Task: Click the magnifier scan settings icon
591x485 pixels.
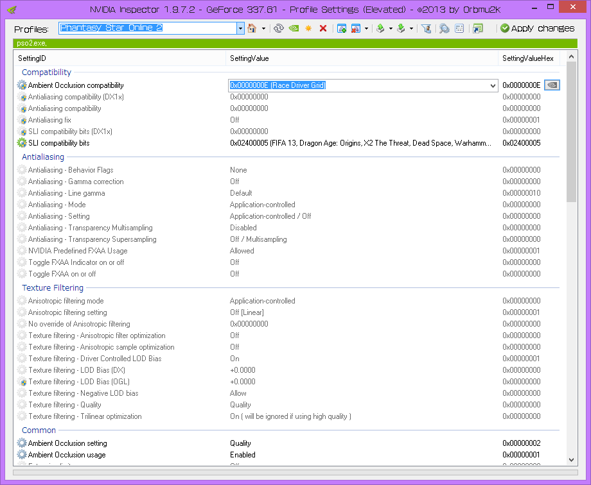Action: (445, 28)
